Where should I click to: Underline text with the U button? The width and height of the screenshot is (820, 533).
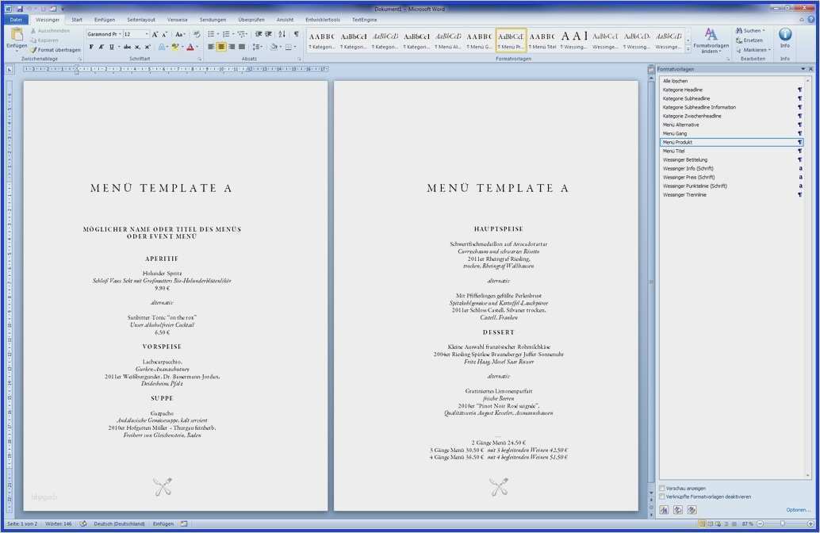[111, 47]
